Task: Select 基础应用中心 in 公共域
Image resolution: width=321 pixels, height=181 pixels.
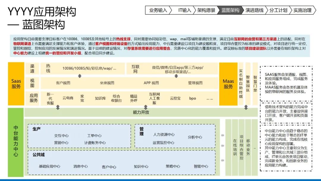Action: point(50,166)
